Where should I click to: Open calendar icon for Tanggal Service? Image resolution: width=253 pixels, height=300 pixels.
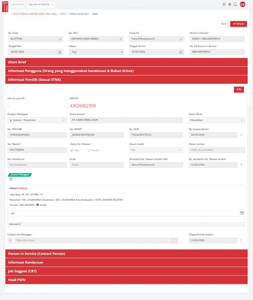181,52
